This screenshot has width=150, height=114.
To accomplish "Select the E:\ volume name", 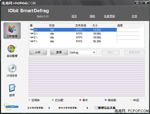I will click(36, 37).
